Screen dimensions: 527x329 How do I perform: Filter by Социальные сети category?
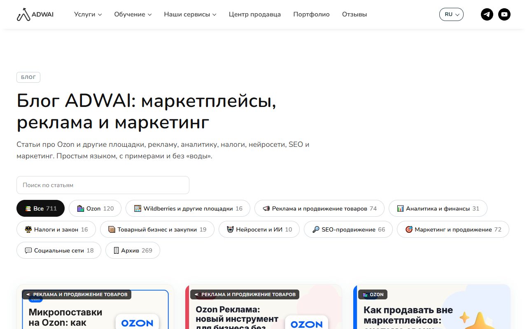tap(59, 250)
